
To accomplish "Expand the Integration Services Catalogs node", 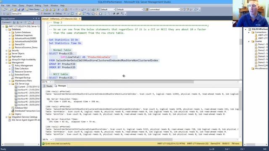I will click(6, 117).
